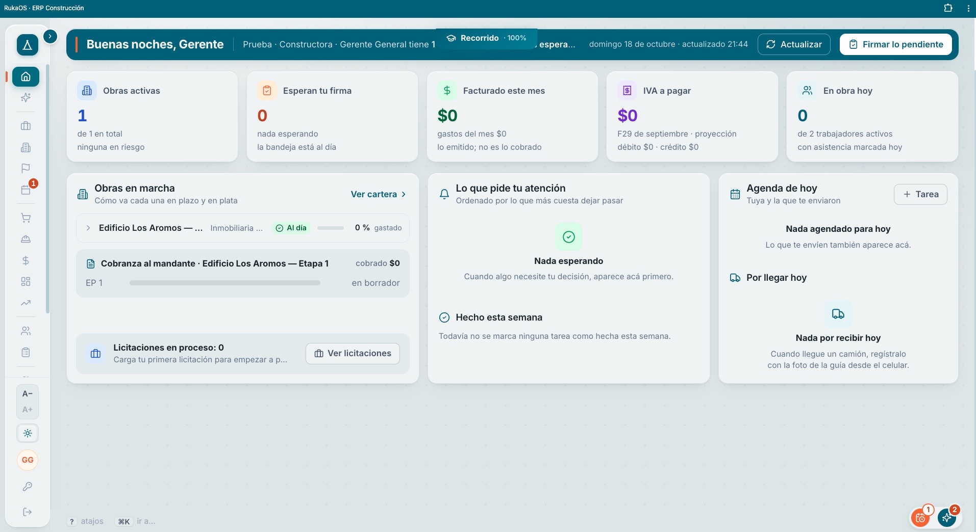Open Ver cartera link with chevron
Screen dimensions: 976x532
pyautogui.click(x=378, y=194)
